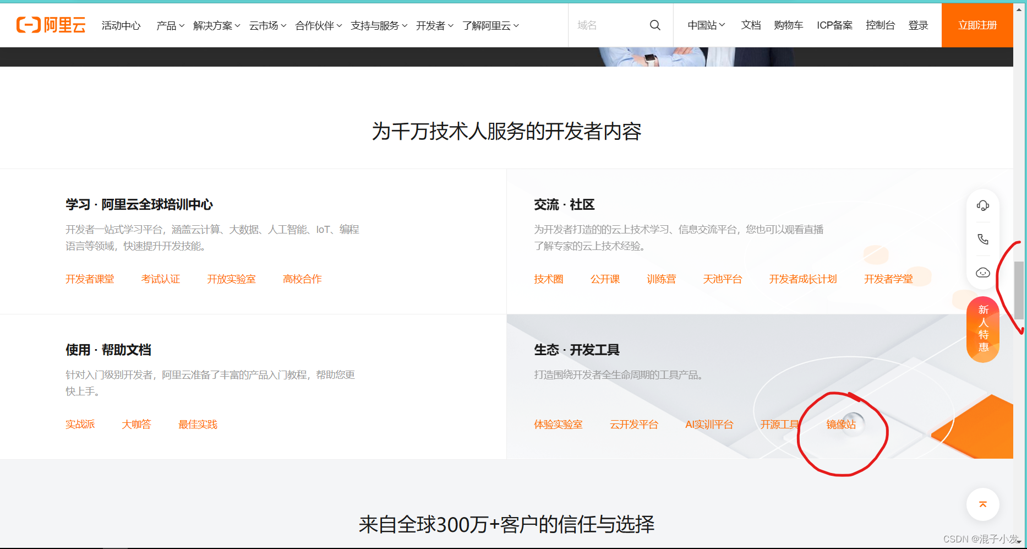Click the 使用 · 帮助文档 heading

click(108, 350)
